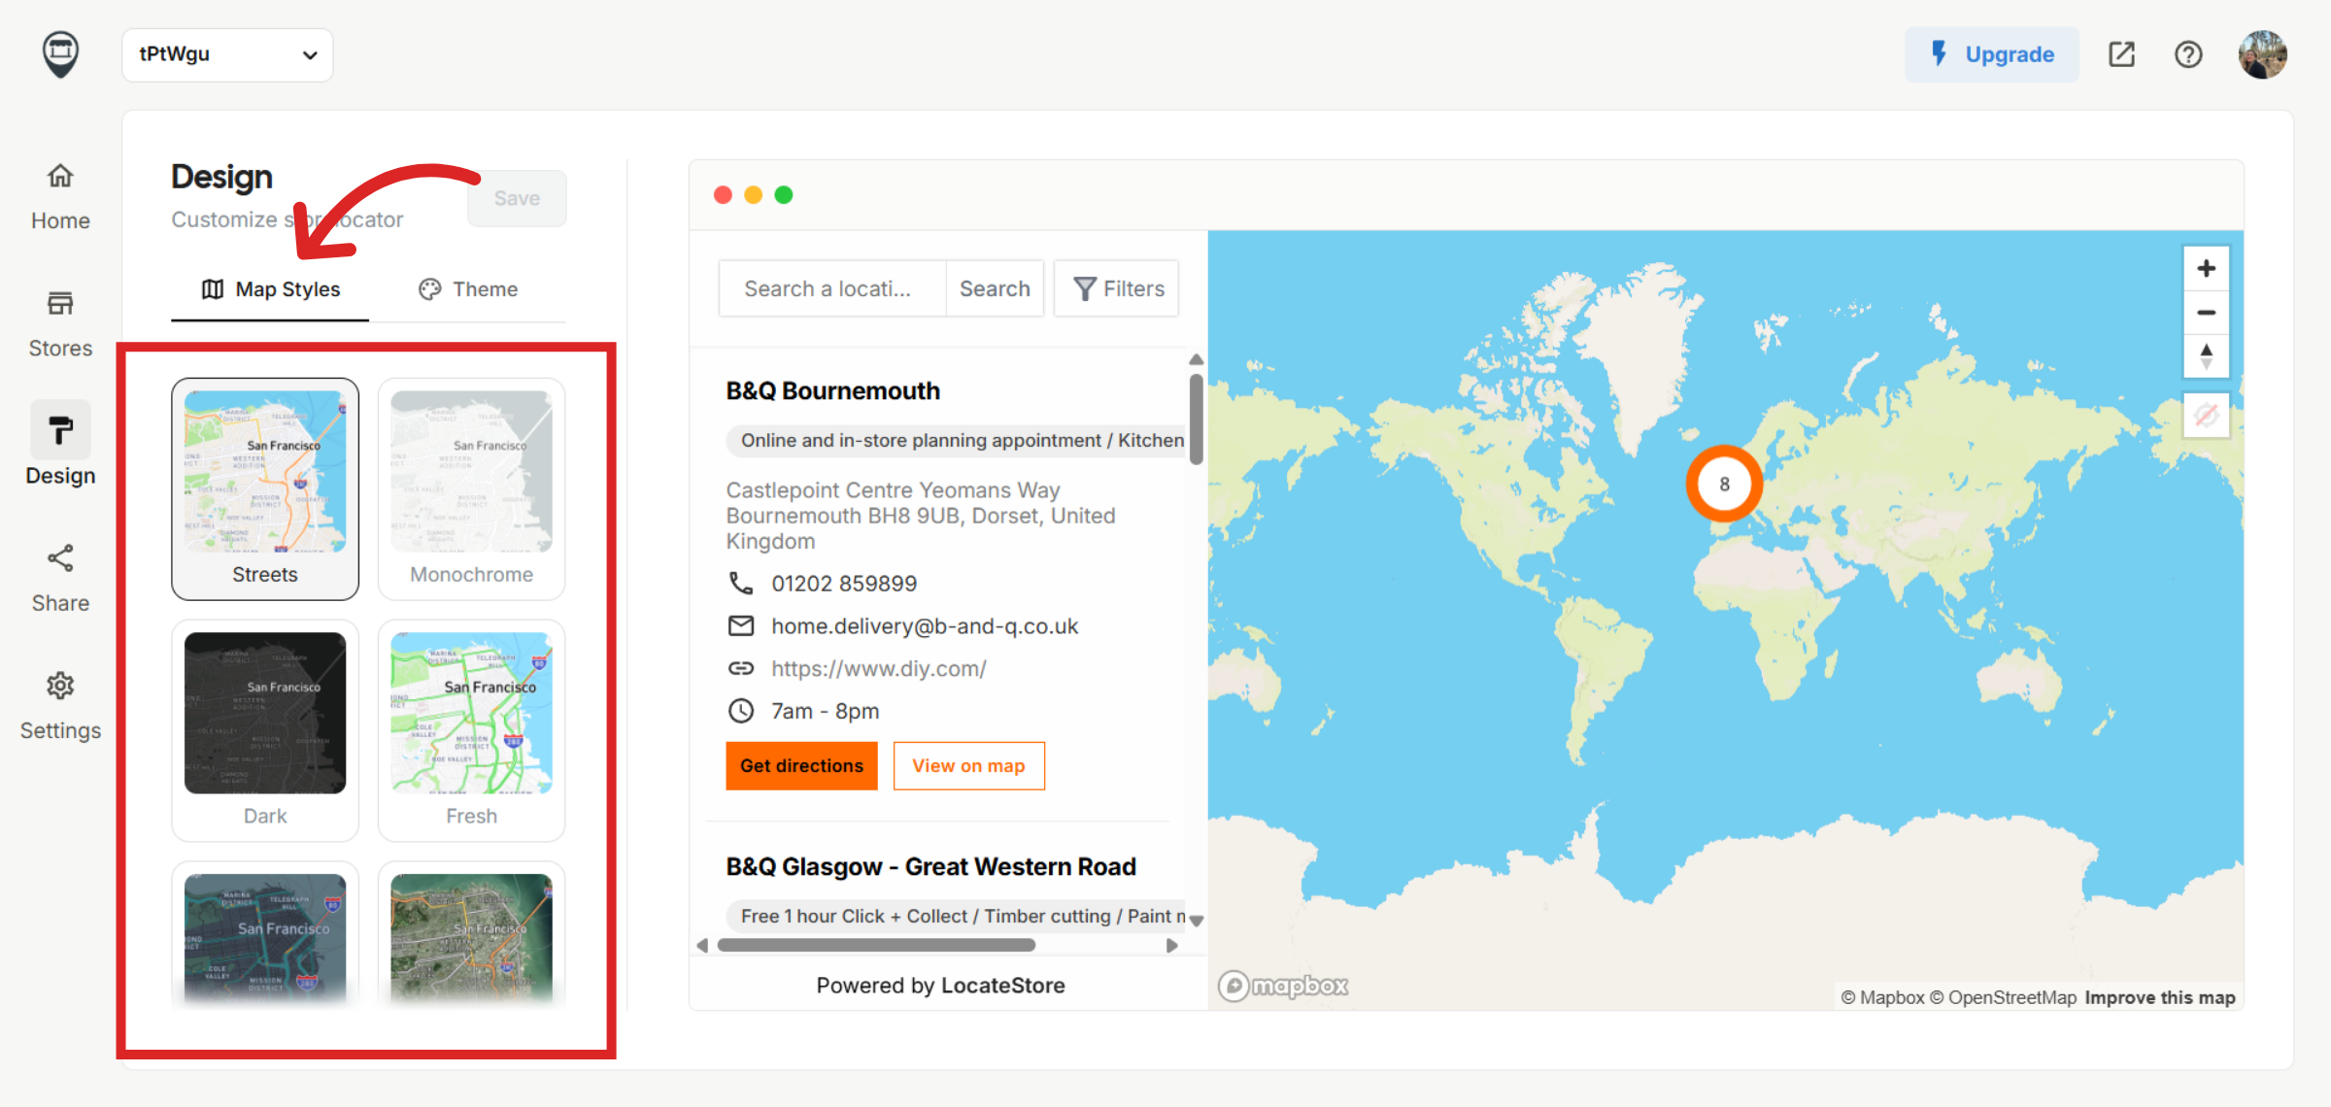Open the help question mark icon
The image size is (2331, 1107).
coord(2188,54)
